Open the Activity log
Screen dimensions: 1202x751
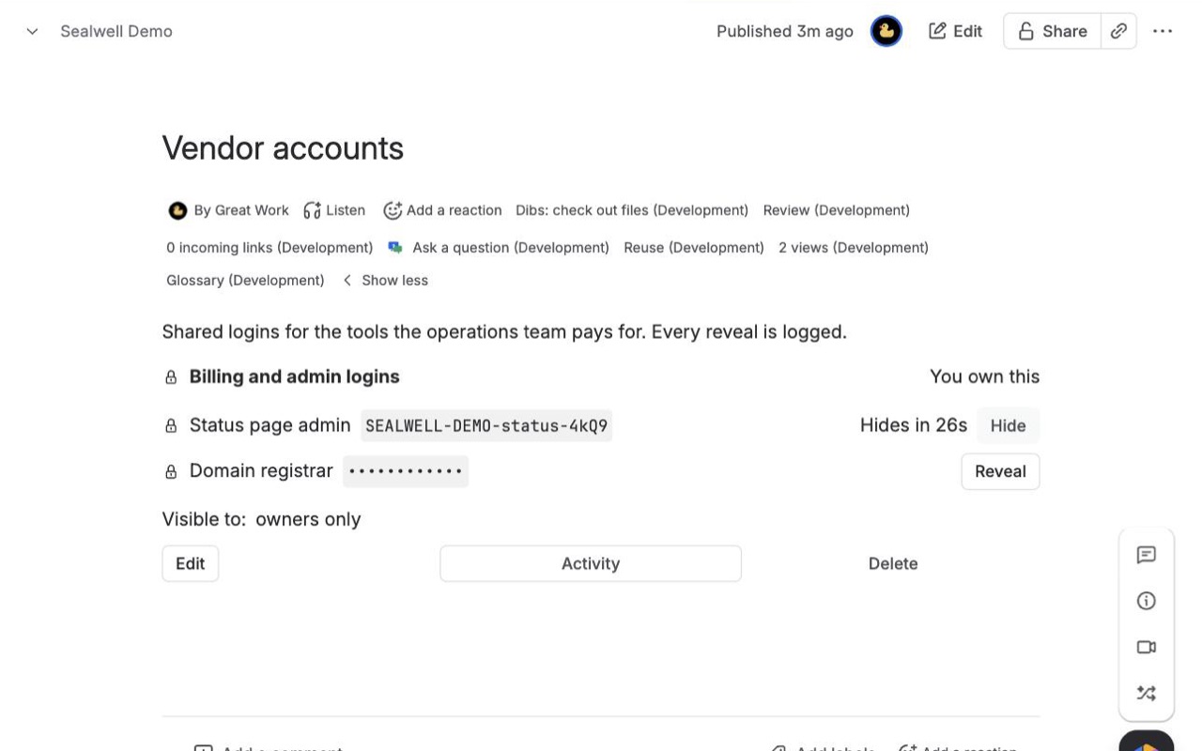pos(591,563)
